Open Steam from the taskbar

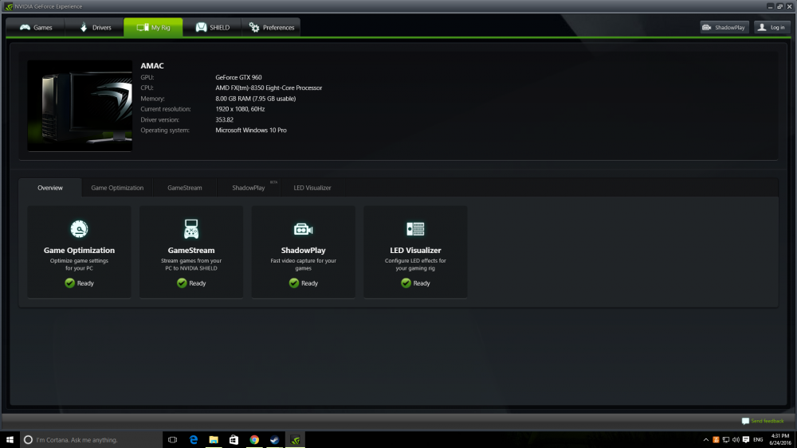(x=274, y=439)
